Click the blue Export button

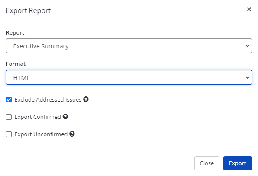[x=237, y=163]
